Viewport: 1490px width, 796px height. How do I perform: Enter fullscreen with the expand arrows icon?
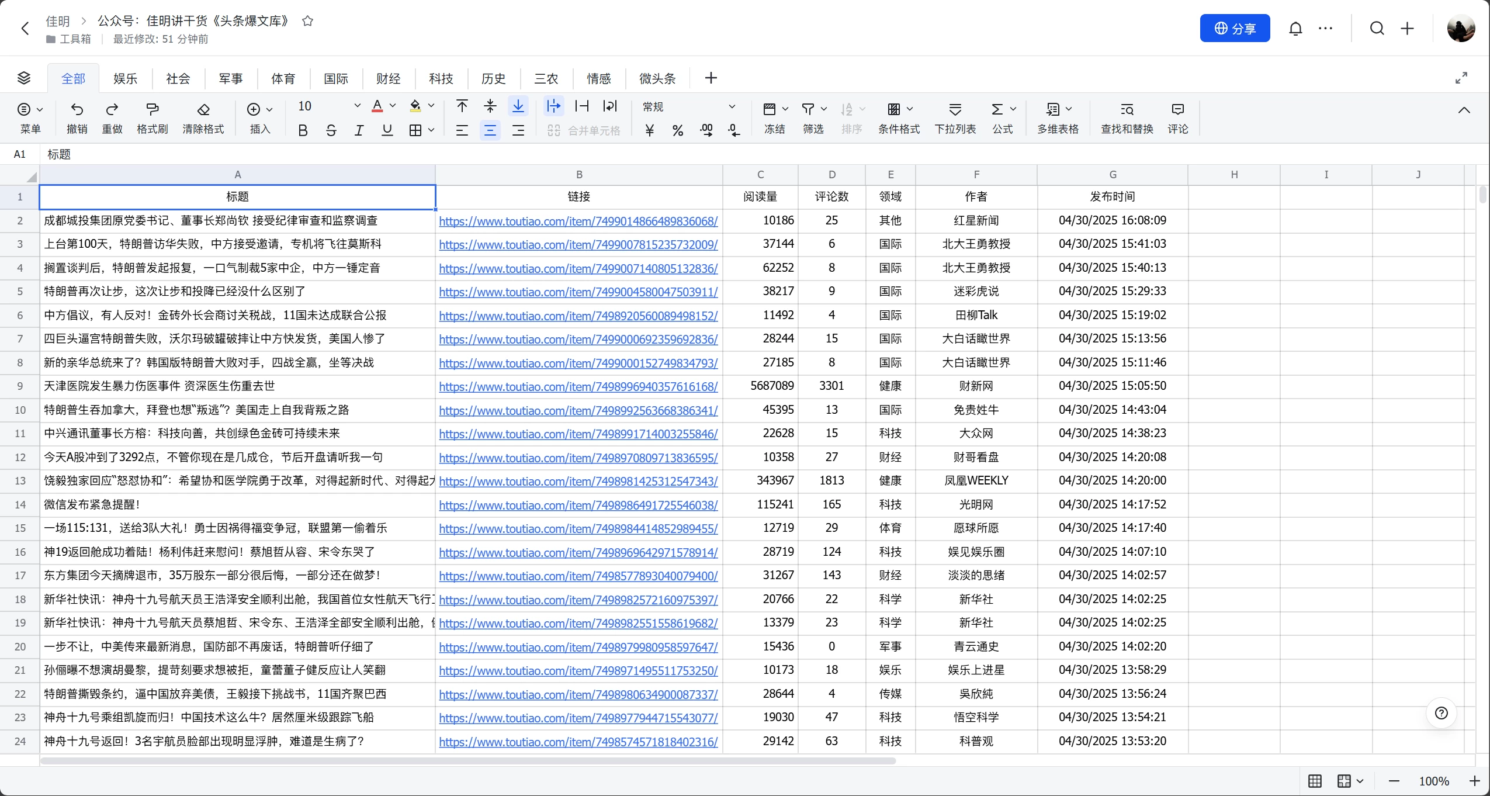(x=1461, y=78)
